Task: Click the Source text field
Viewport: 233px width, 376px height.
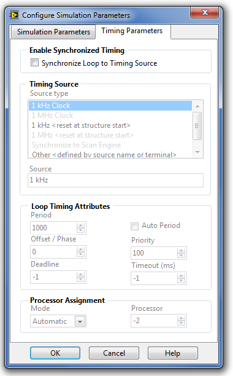Action: 115,180
